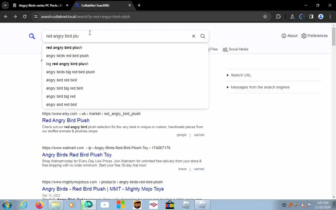
Task: Open the Bank of America taskbar shortcut
Action: 154,205
